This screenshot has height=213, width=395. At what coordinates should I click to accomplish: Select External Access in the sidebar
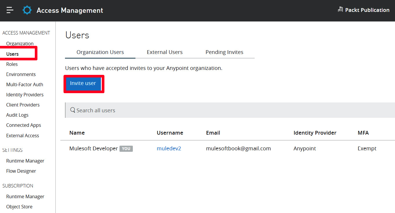click(x=22, y=135)
